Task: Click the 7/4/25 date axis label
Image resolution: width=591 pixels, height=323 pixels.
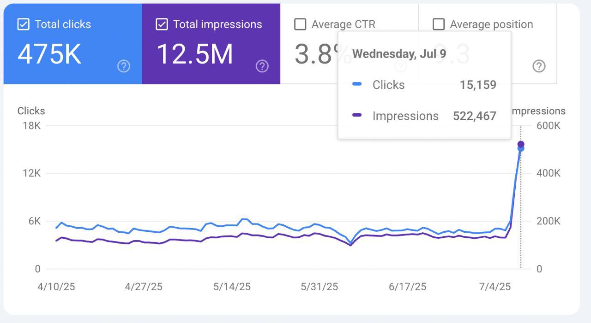Action: click(x=495, y=287)
